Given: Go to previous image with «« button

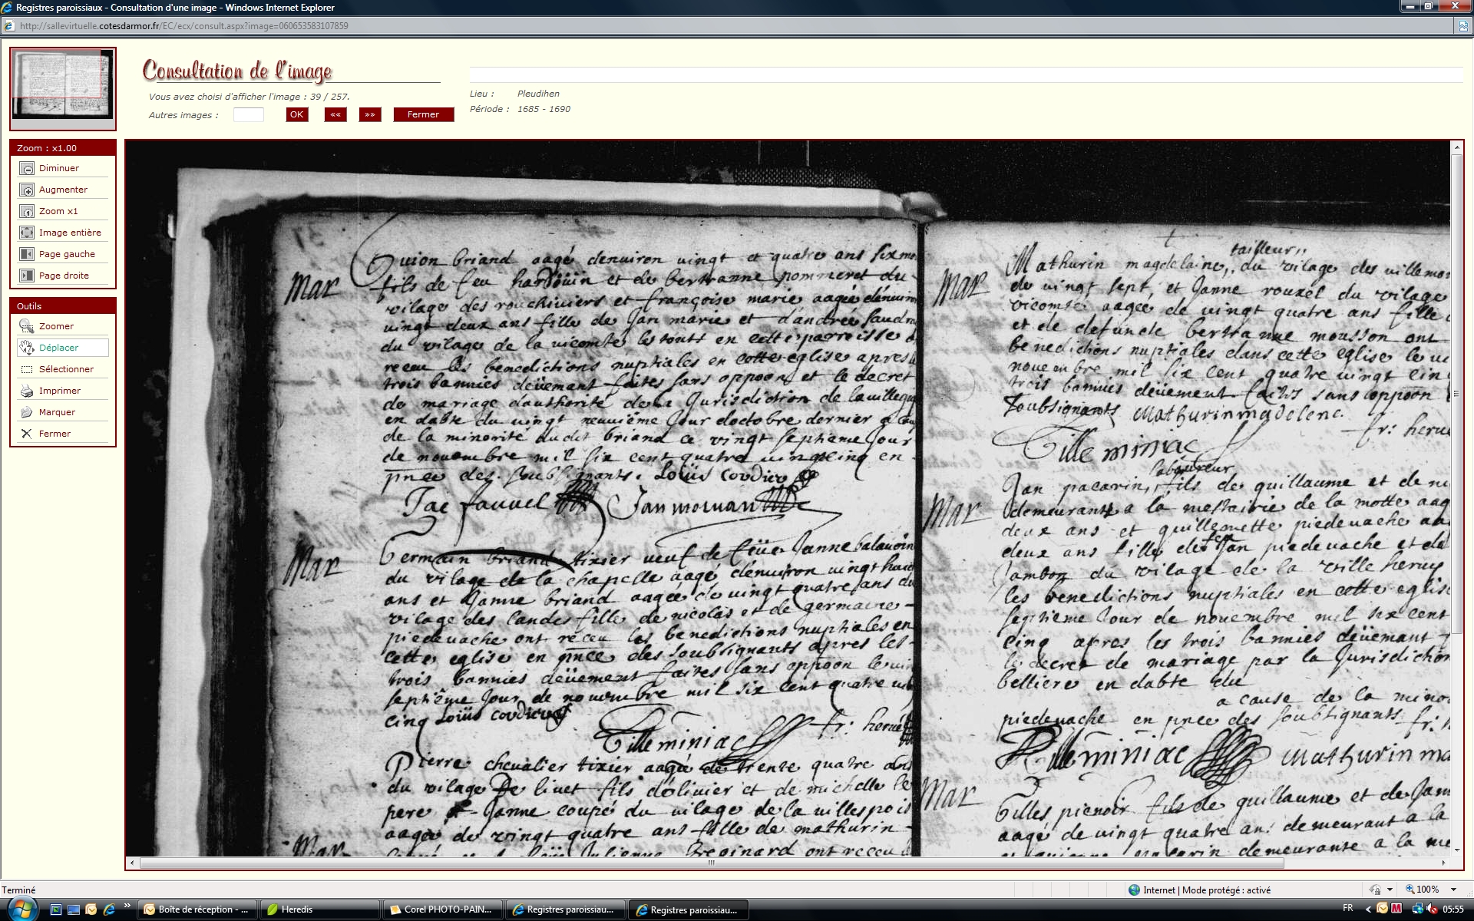Looking at the screenshot, I should click(x=335, y=114).
